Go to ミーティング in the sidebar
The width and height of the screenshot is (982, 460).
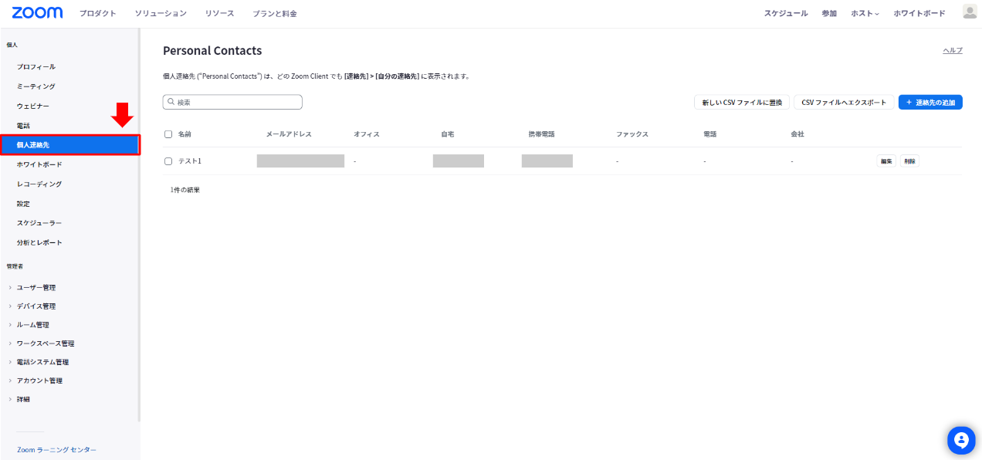tap(36, 86)
